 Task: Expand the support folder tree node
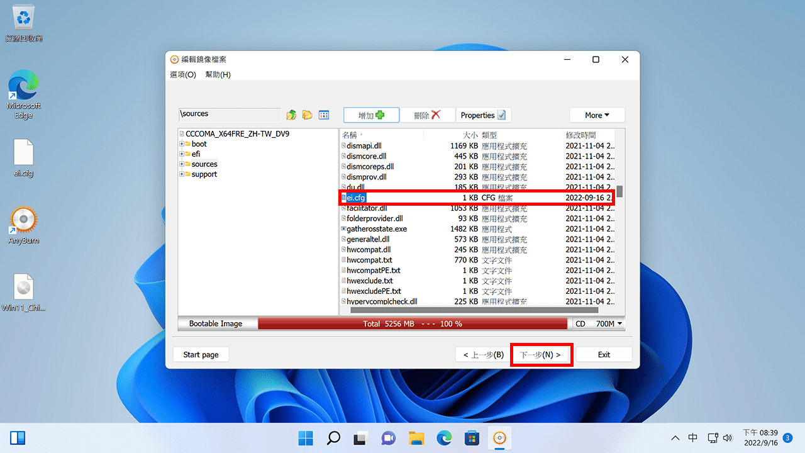(182, 174)
